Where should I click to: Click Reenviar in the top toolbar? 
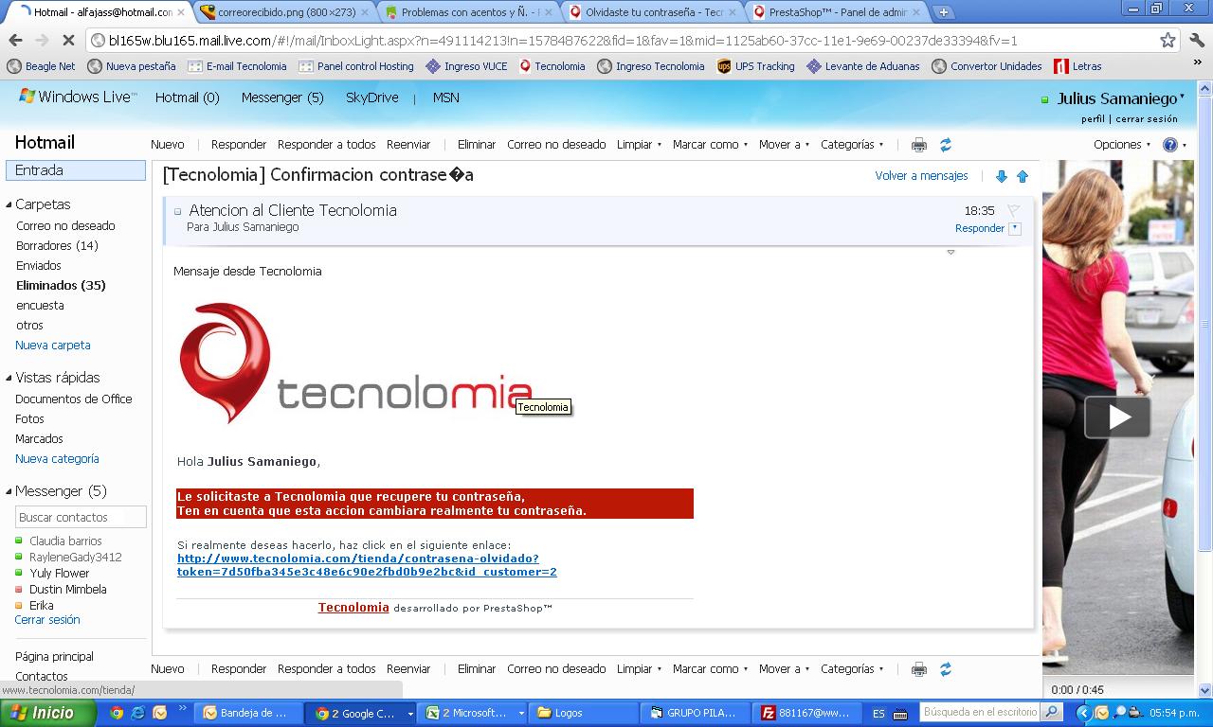pyautogui.click(x=408, y=145)
